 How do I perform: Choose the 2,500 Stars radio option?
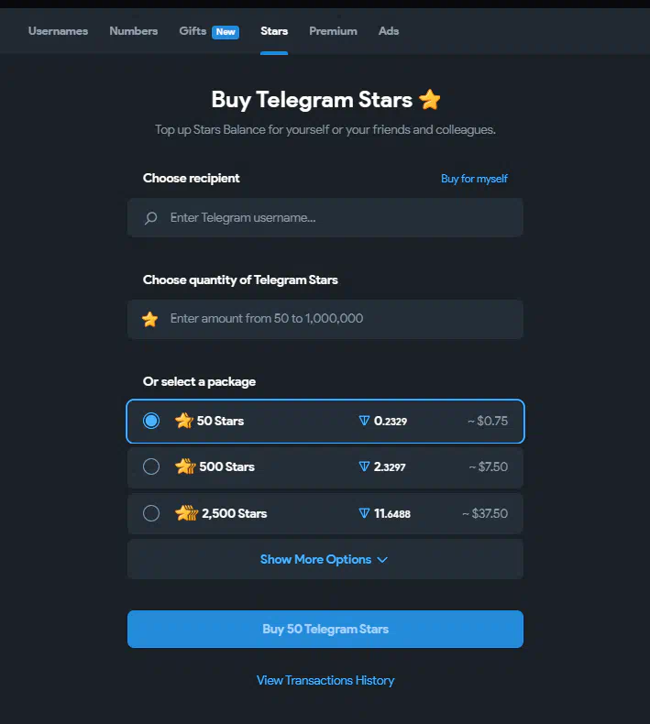[151, 513]
